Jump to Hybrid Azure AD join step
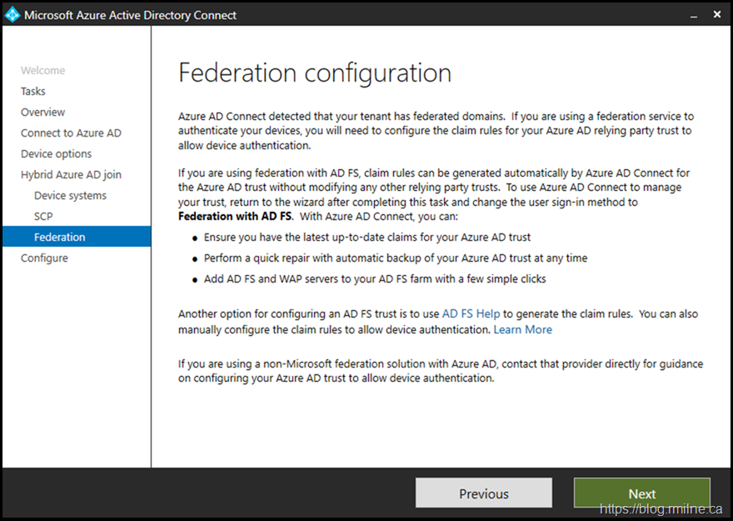The image size is (733, 521). (71, 175)
